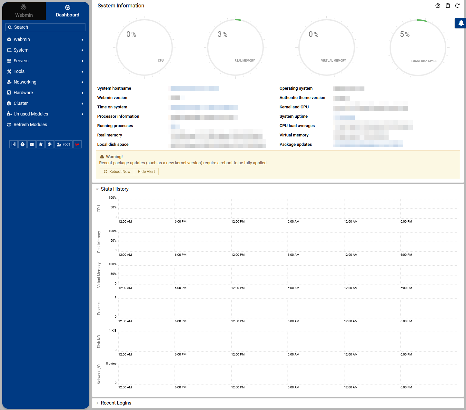The image size is (466, 410).
Task: Click the refresh icon in System Information
Action: tap(457, 6)
